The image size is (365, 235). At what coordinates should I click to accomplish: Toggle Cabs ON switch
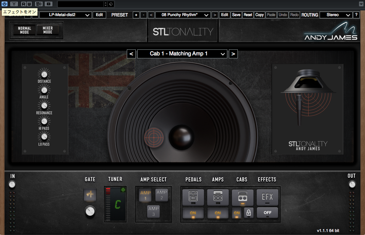point(237,213)
